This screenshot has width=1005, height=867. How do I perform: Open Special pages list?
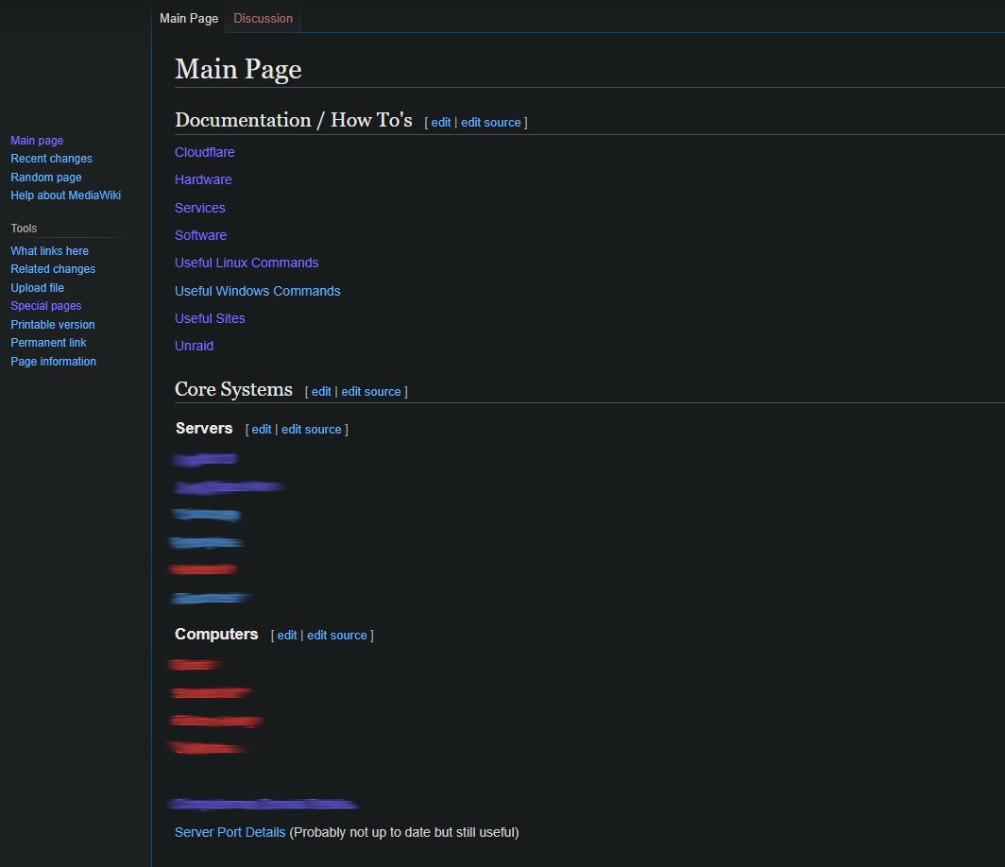click(x=45, y=306)
